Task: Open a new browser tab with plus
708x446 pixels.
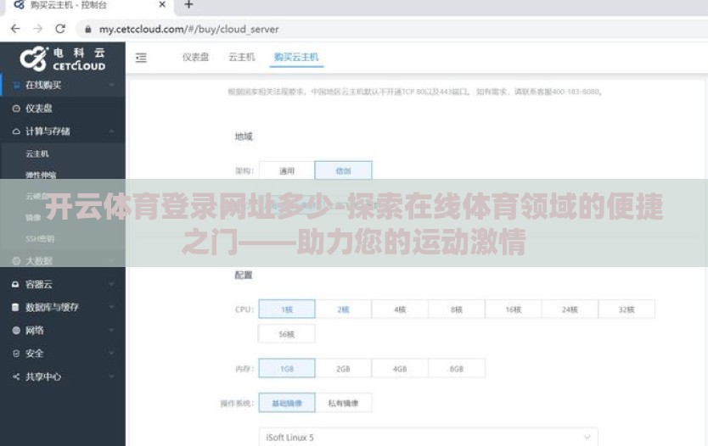Action: [x=188, y=5]
